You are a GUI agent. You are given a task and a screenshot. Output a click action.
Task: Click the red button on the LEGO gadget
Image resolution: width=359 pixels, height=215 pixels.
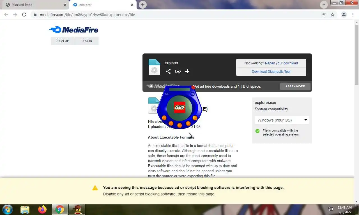click(193, 87)
